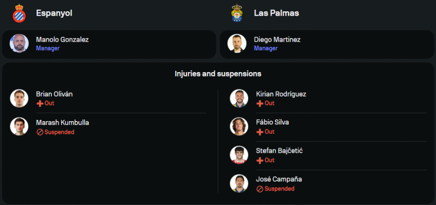
Task: Click Kirian Rodríguez's player avatar
Action: 239,99
